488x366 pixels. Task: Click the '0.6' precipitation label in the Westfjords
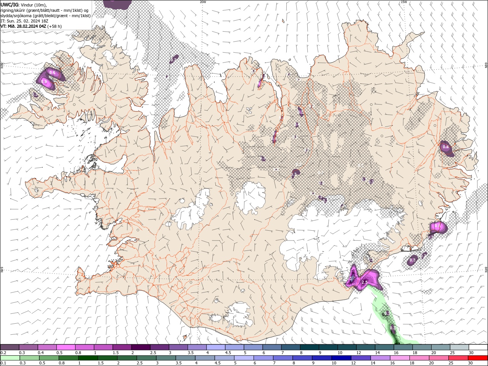53,72
